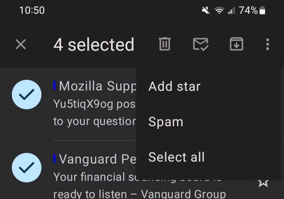Tap the '4 selected' header text

tap(94, 44)
